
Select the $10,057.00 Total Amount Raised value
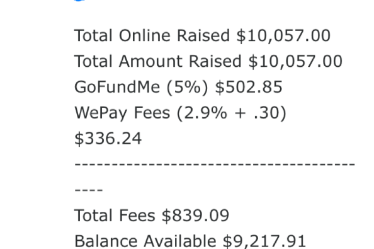[x=295, y=62]
